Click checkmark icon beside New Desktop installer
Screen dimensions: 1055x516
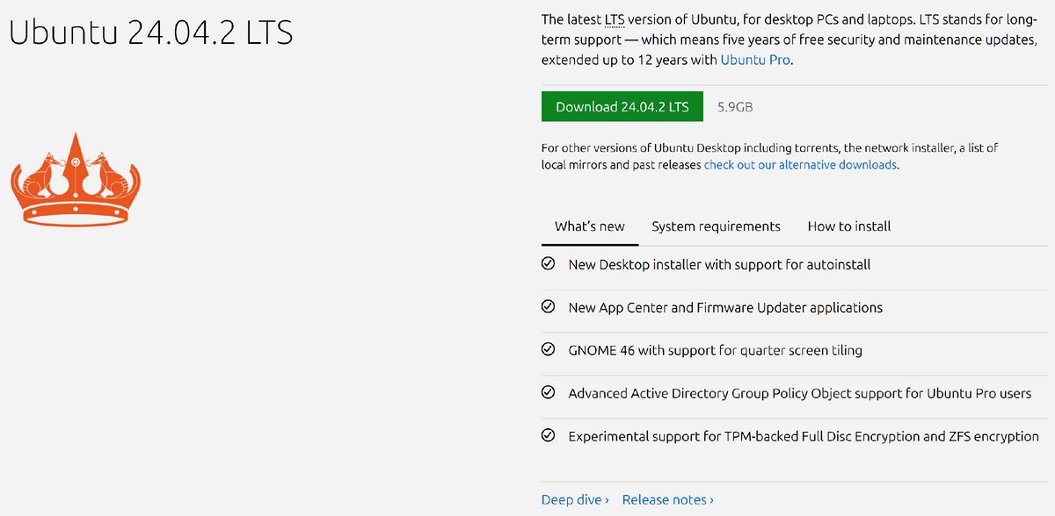click(549, 263)
